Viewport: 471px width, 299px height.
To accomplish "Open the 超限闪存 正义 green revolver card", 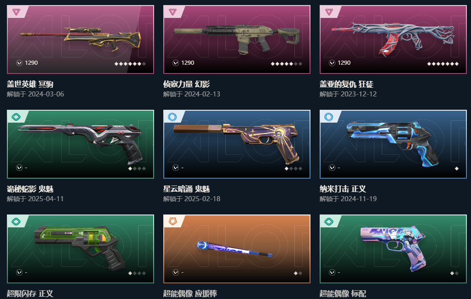I will 80,248.
